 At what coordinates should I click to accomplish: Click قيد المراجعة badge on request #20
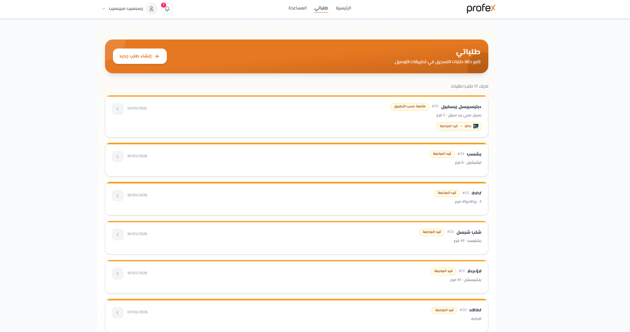tap(444, 310)
